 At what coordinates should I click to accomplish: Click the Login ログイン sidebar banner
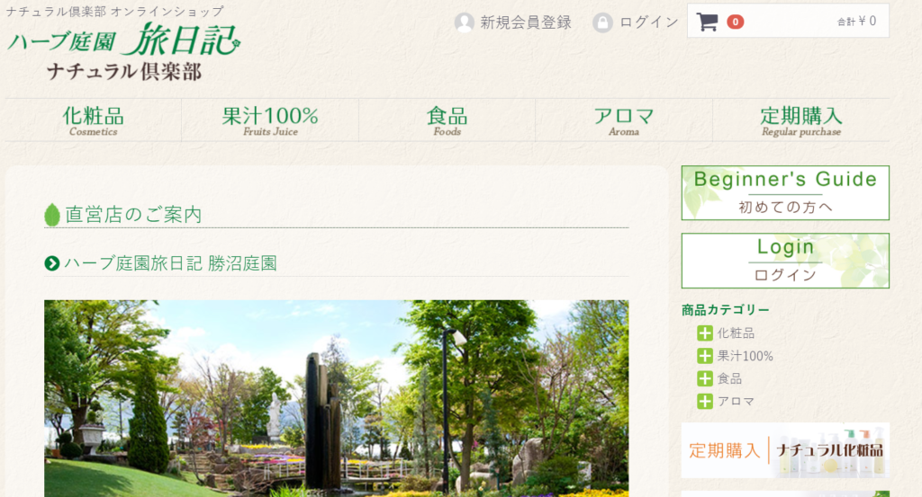(x=784, y=261)
